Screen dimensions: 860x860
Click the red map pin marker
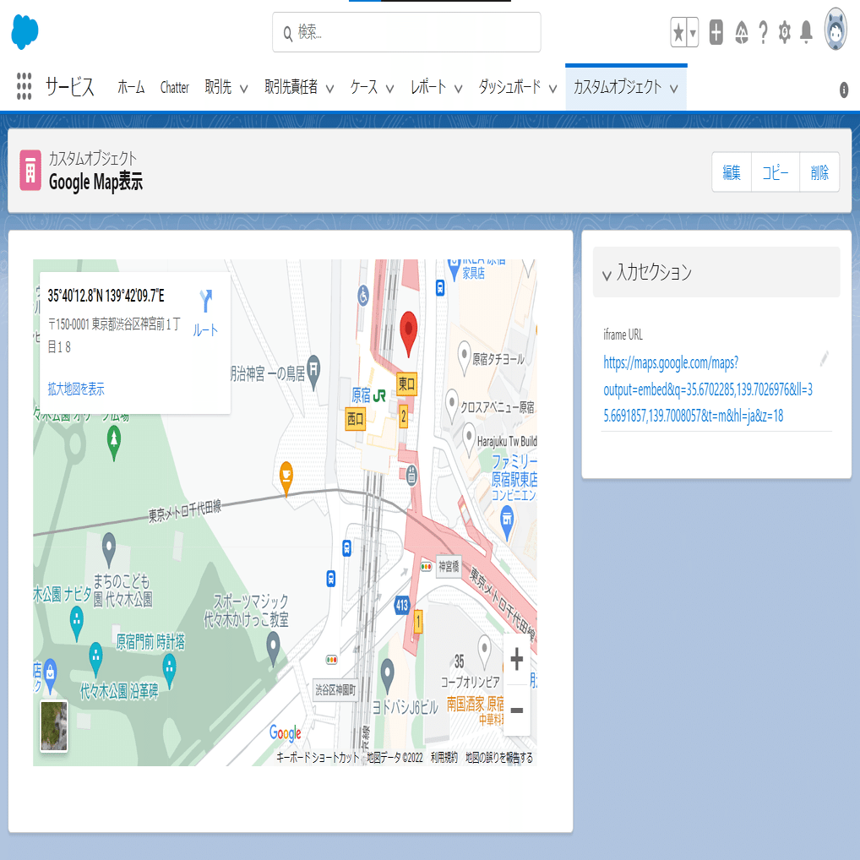point(409,334)
